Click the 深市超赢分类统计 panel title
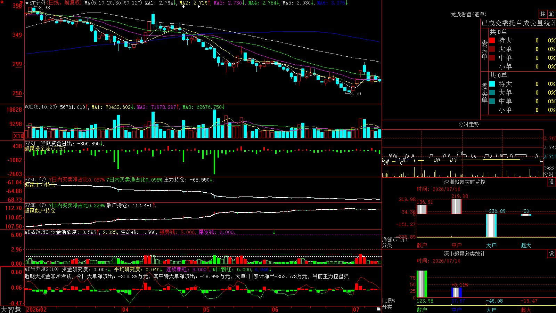The image size is (556, 313). pos(465,254)
